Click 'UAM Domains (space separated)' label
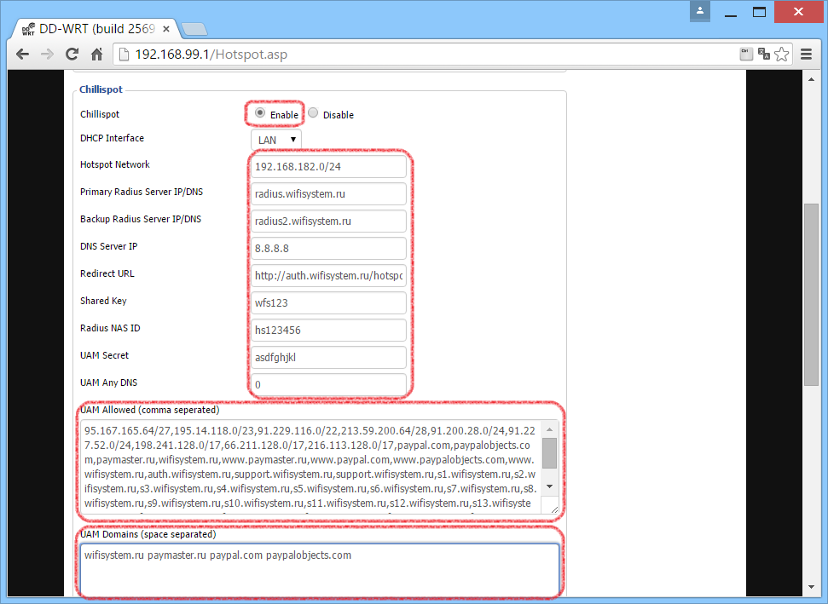The image size is (828, 604). (x=148, y=534)
